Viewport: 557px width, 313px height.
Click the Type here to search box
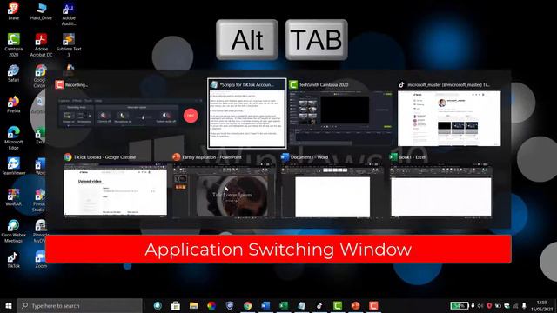(80, 305)
